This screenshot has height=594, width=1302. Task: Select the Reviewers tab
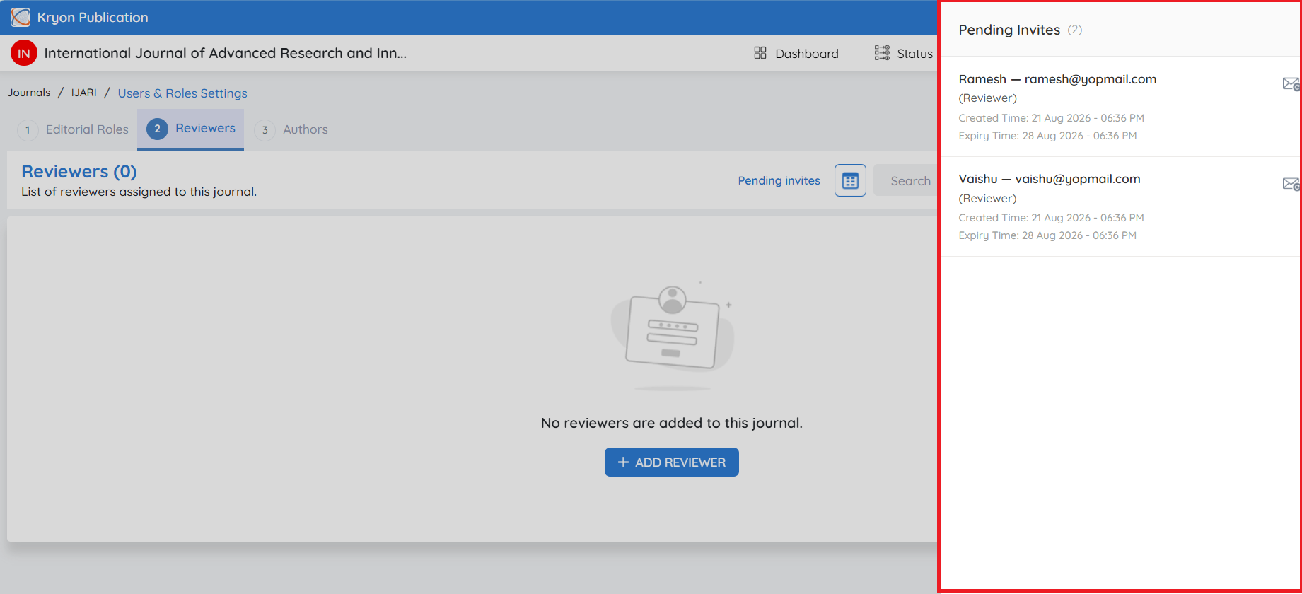pyautogui.click(x=191, y=129)
